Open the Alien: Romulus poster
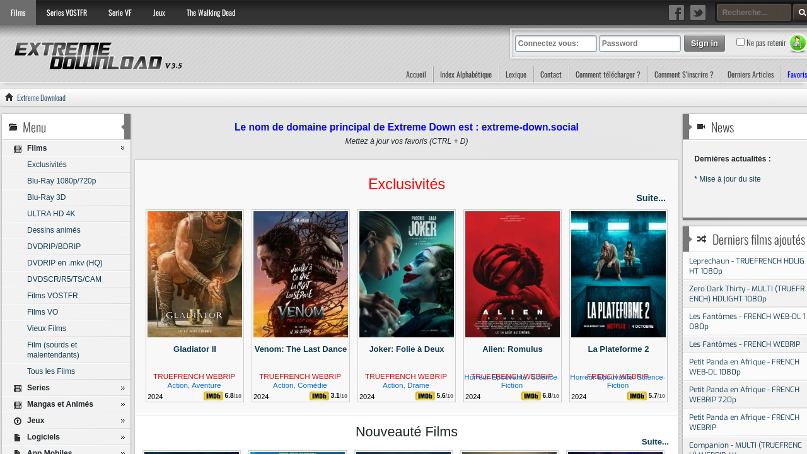The image size is (807, 454). (513, 274)
